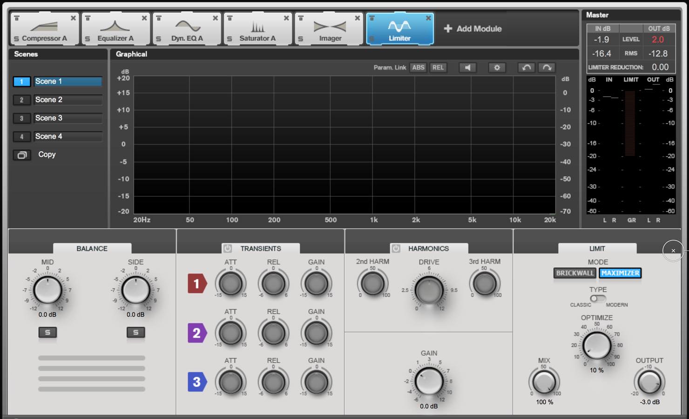Open the Dyn. EQ A module

(x=187, y=29)
